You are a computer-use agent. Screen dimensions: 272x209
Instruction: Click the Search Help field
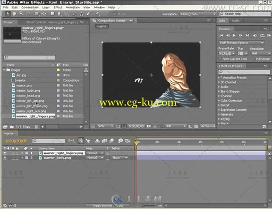tap(245, 14)
